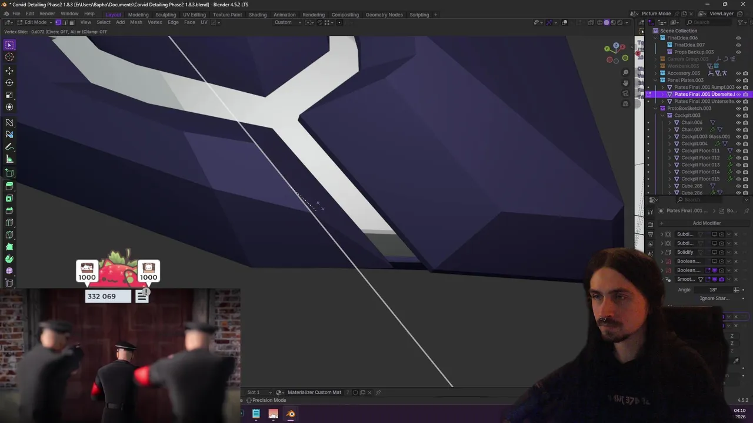Open the Edit Mode dropdown
The height and width of the screenshot is (423, 753).
(35, 22)
